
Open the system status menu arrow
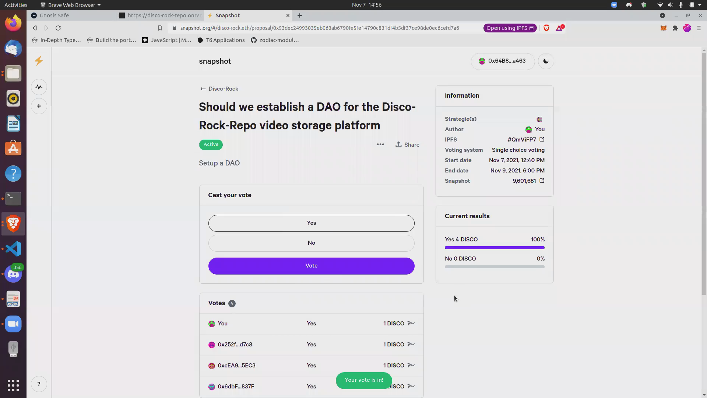700,5
